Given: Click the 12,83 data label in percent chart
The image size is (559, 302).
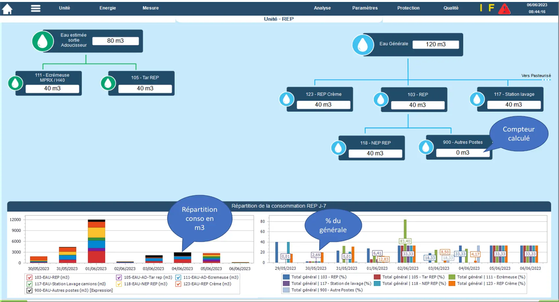Looking at the screenshot, I should (x=383, y=259).
